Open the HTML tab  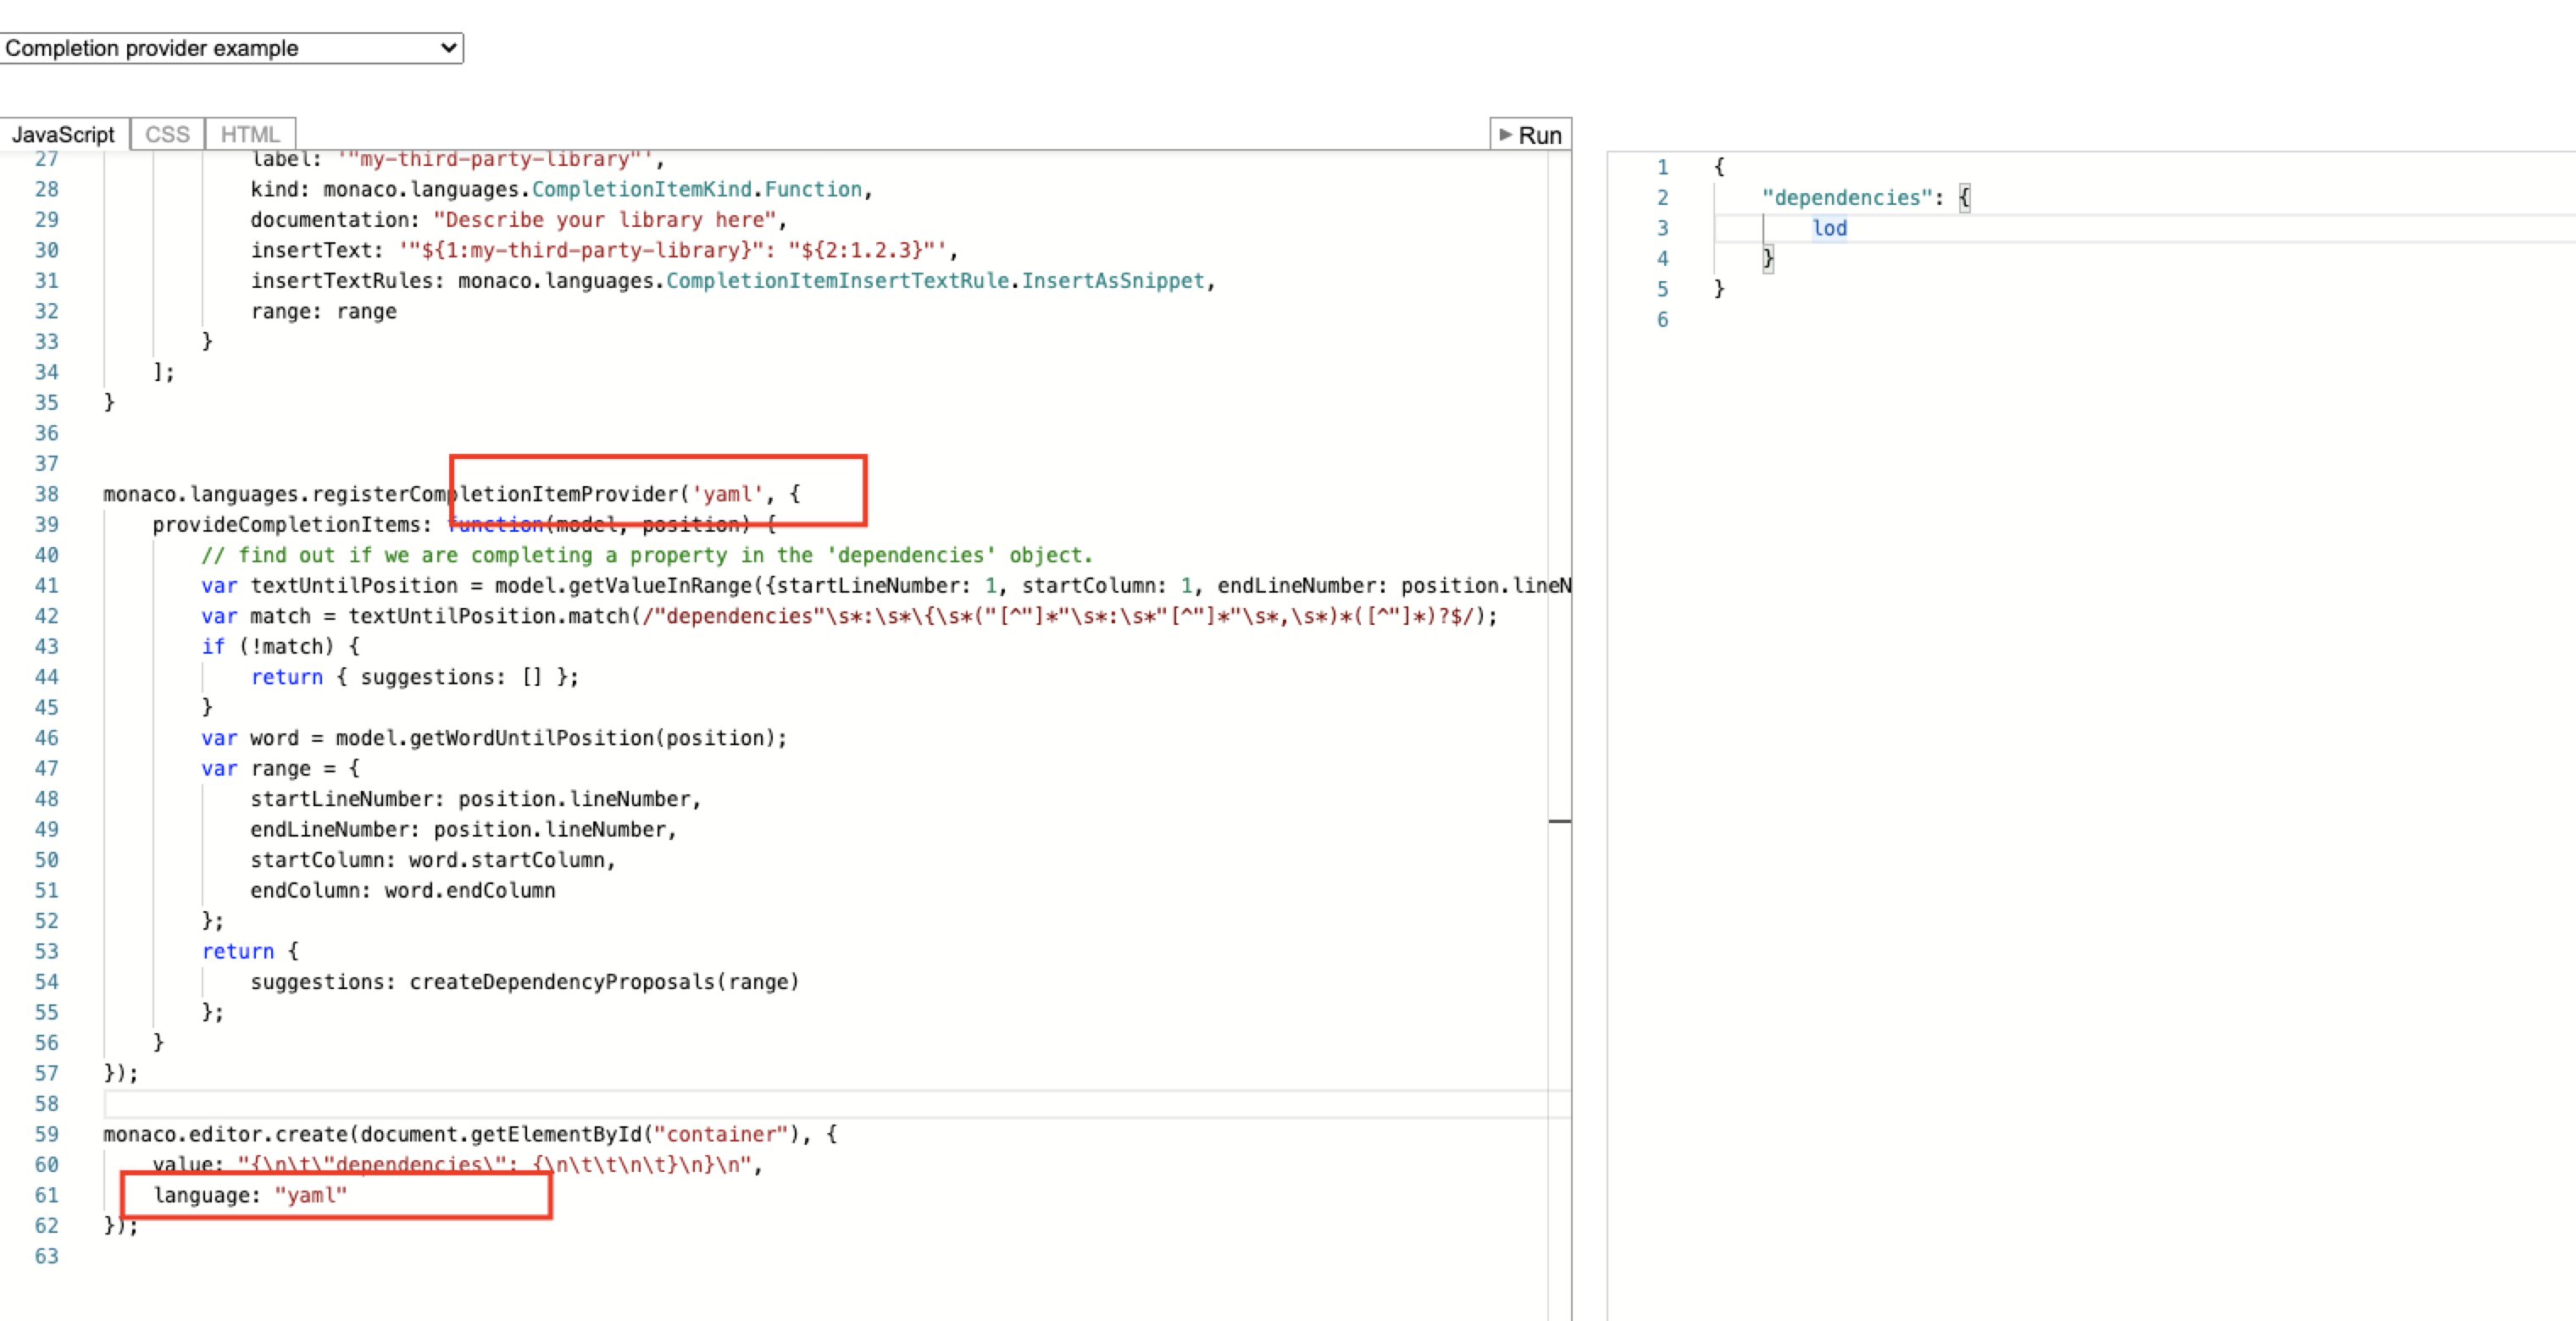250,135
